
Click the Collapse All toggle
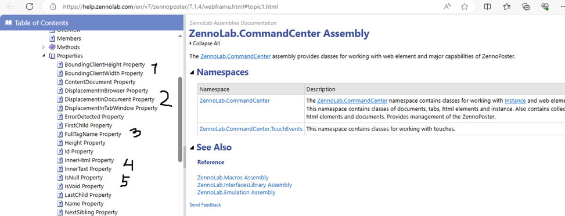click(204, 44)
